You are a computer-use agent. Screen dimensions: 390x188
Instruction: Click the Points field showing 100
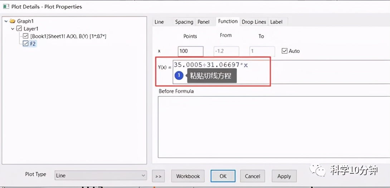(x=191, y=51)
